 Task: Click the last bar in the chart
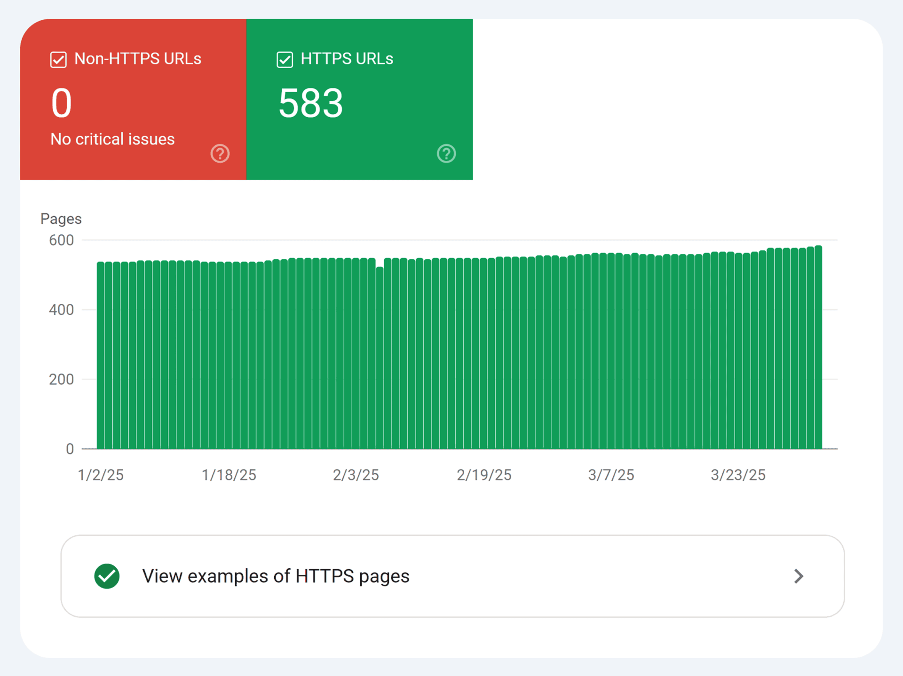coord(818,348)
